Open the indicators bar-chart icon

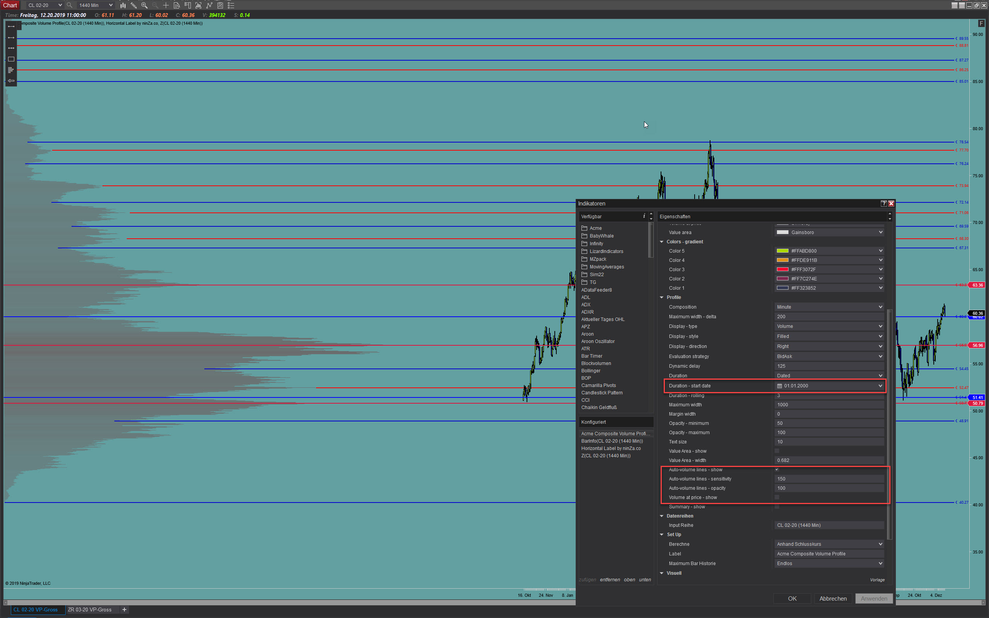198,5
